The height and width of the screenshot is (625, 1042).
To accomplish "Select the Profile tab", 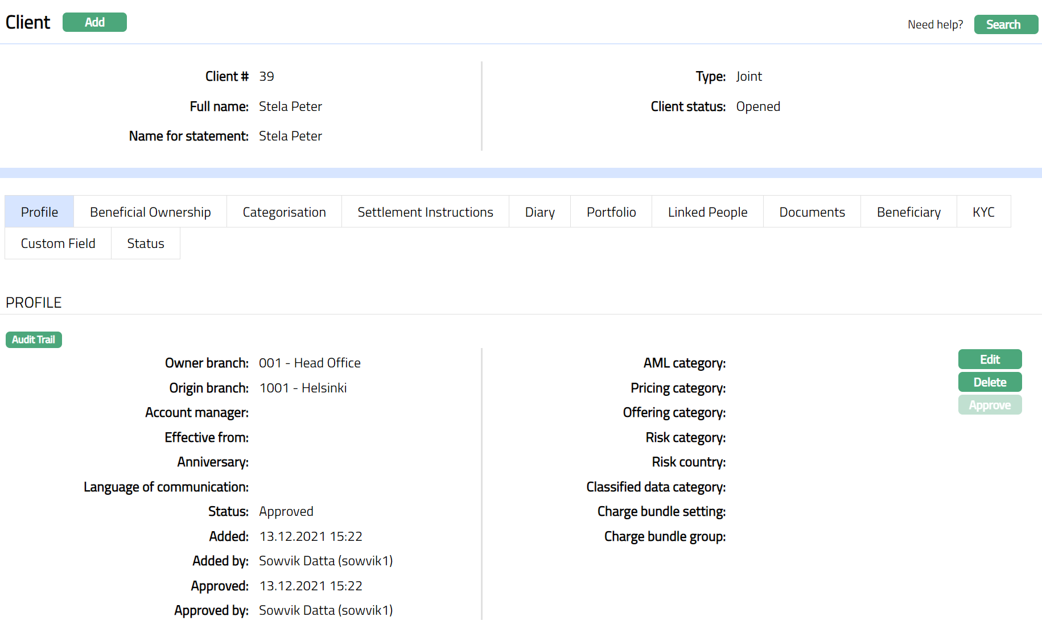I will point(39,212).
